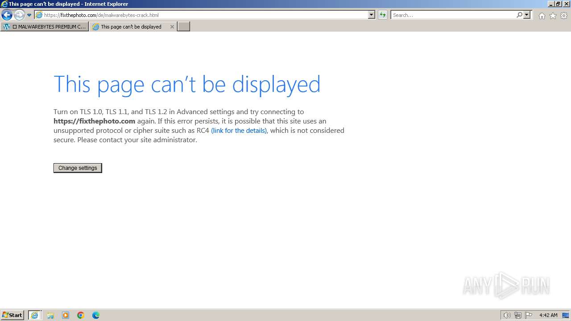Open File Explorer from taskbar
This screenshot has height=321, width=571.
coord(50,315)
